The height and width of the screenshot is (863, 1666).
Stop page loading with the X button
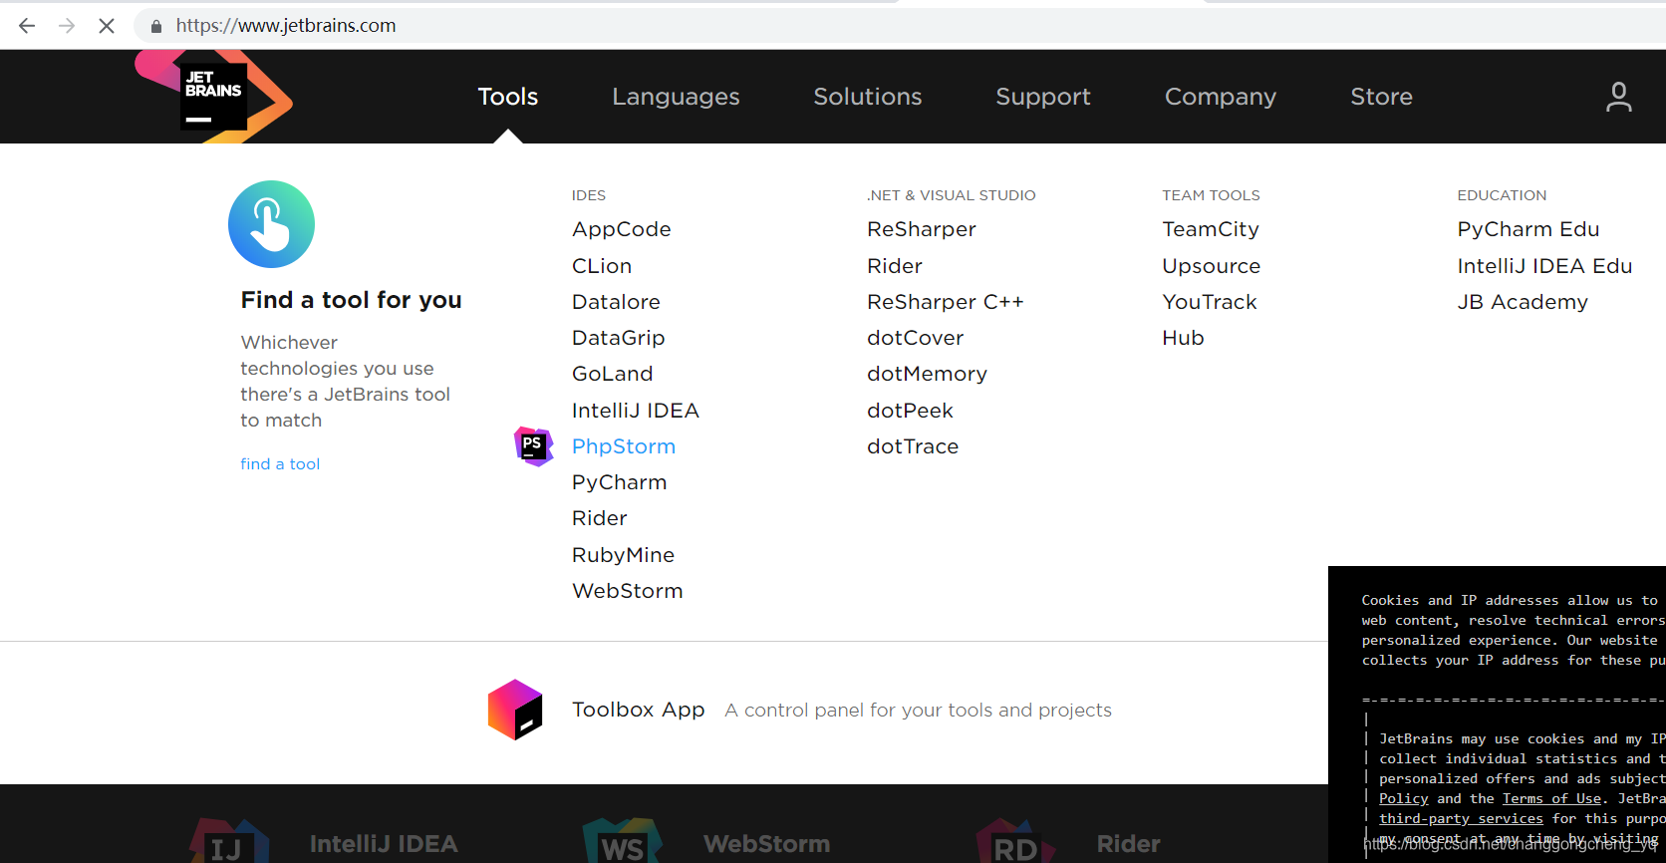[107, 26]
